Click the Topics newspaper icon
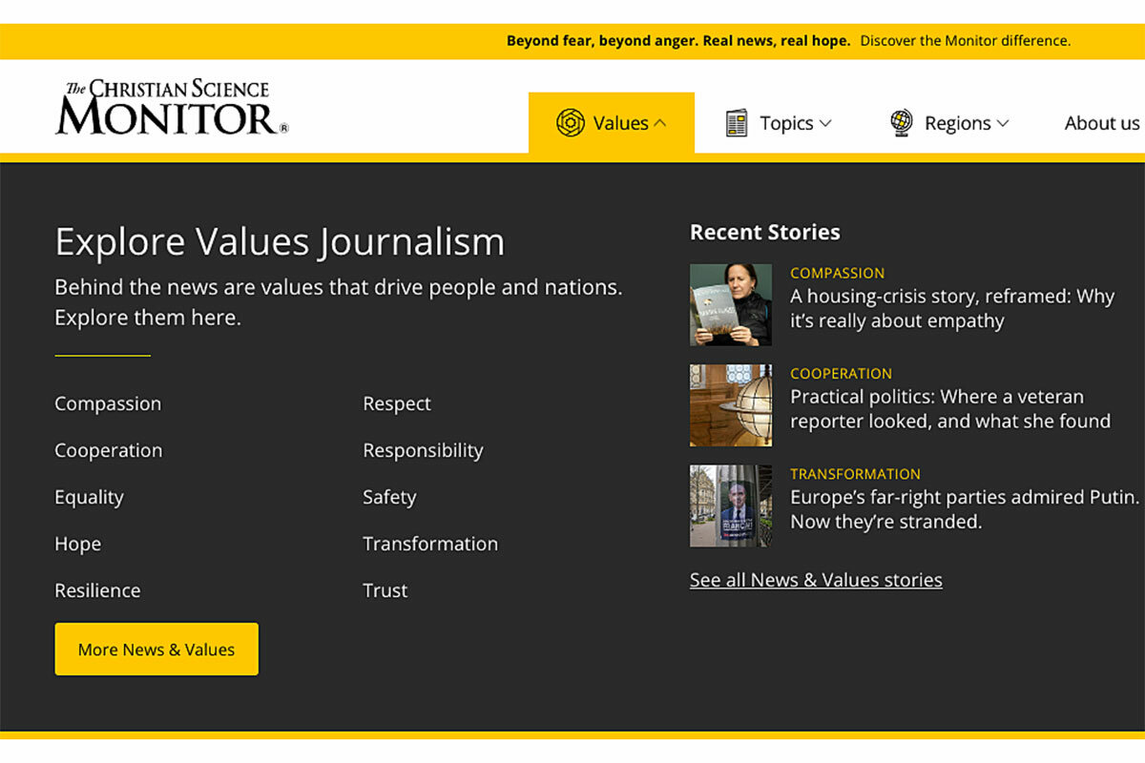 [x=737, y=123]
